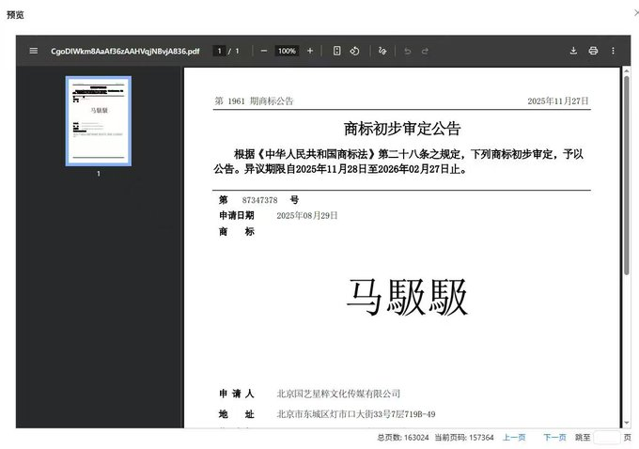Click the 申请人 field label

(x=237, y=394)
